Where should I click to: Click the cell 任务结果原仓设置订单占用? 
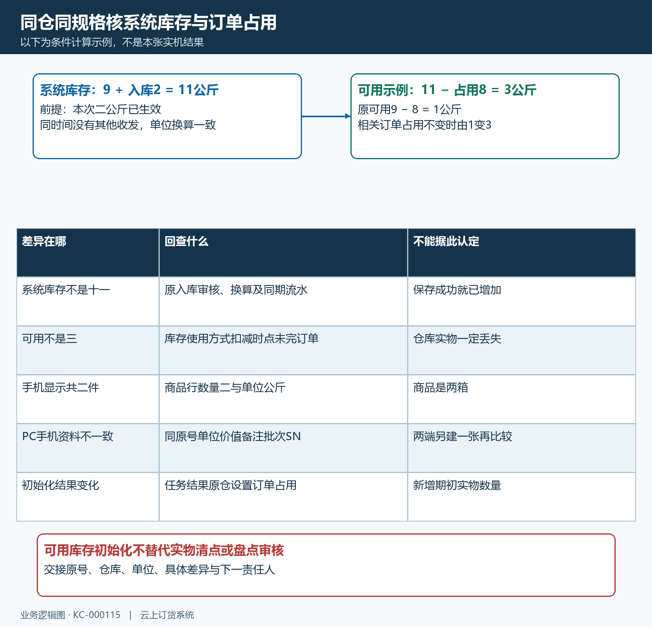tap(283, 497)
